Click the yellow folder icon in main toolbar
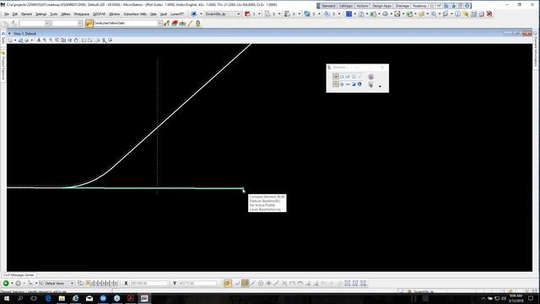Viewport: 540px width, 304px height. click(x=422, y=14)
